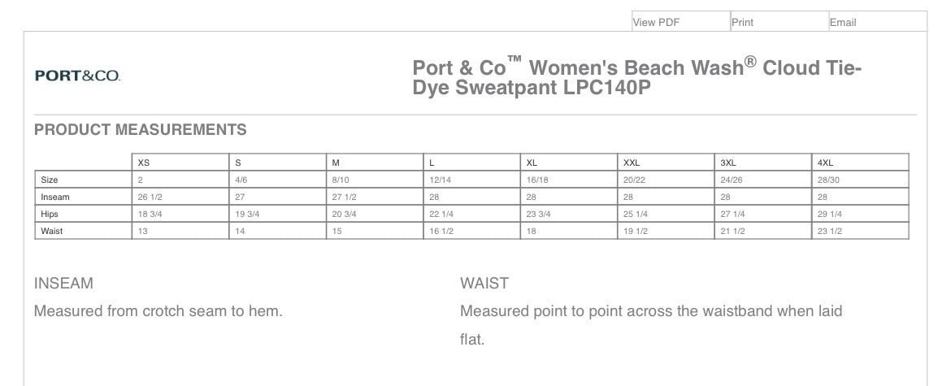
Task: Click the Hips row label
Action: (x=50, y=214)
